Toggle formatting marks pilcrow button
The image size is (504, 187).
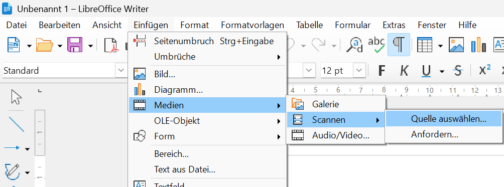399,45
